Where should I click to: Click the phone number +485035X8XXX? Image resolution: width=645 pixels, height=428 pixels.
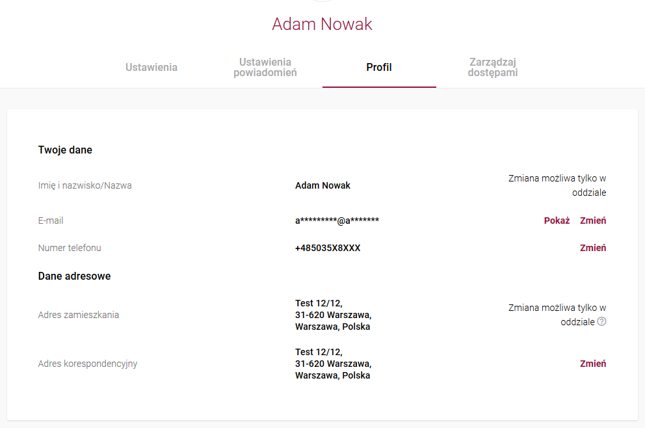[328, 248]
